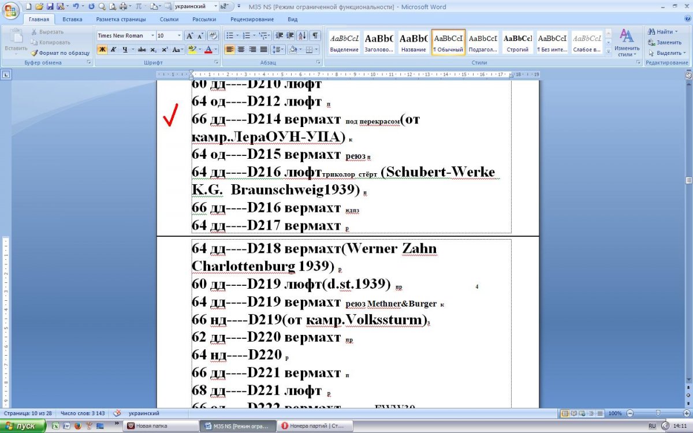
Task: Open the font size dropdown showing 10
Action: click(x=179, y=36)
